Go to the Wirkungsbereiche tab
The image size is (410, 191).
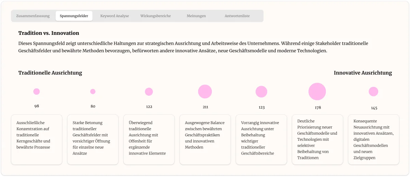[155, 16]
